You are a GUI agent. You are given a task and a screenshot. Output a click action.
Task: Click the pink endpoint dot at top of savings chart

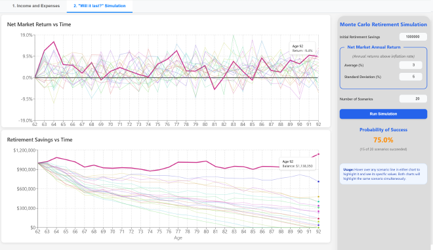[x=318, y=154]
